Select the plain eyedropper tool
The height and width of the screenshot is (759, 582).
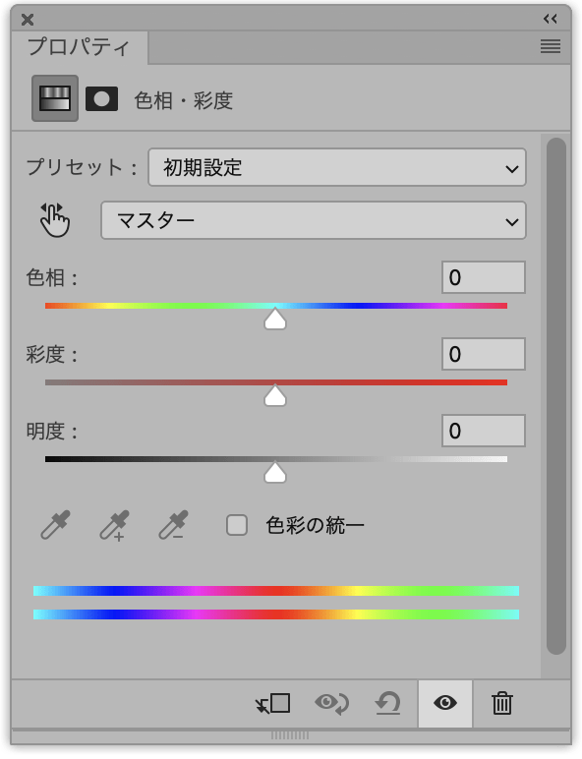(x=55, y=525)
